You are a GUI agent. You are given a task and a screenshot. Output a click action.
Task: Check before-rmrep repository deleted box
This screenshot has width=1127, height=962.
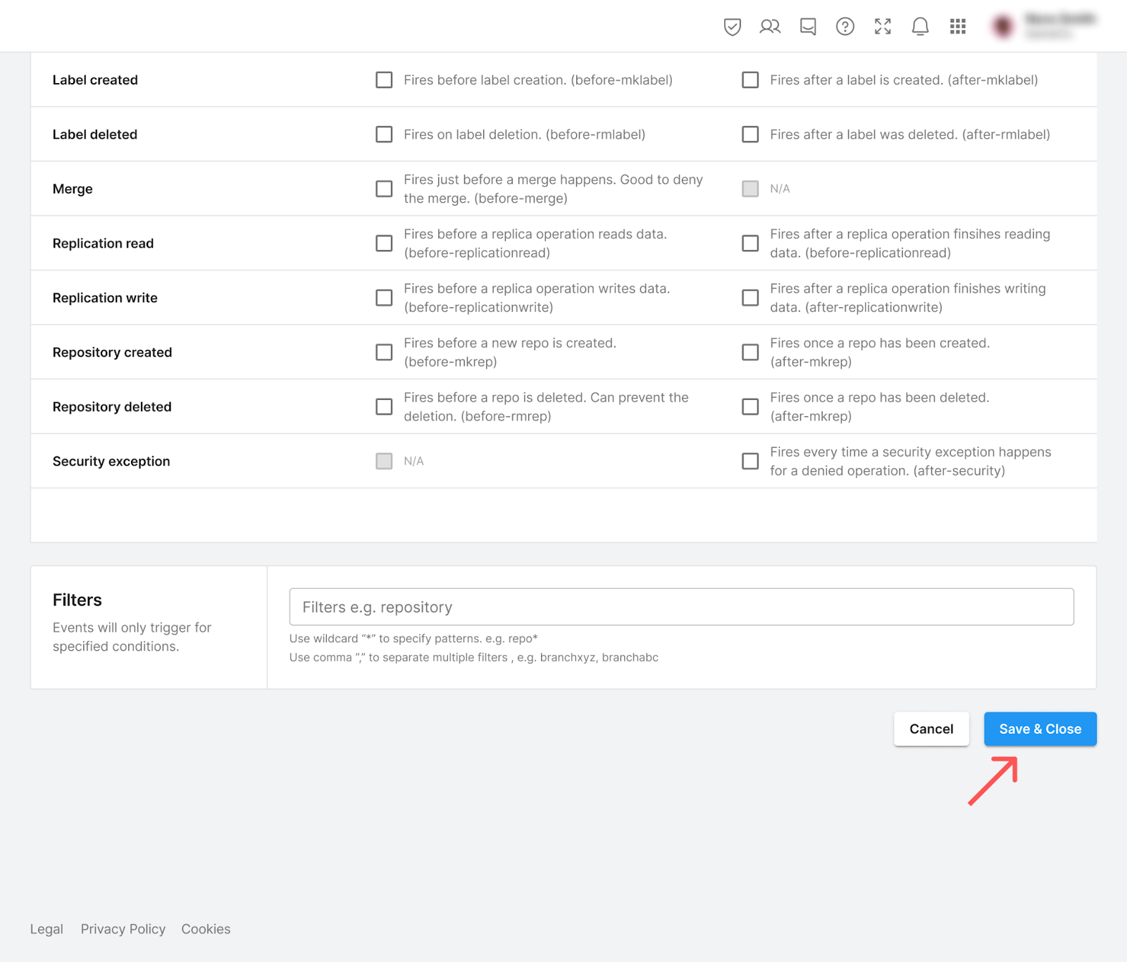pos(384,407)
